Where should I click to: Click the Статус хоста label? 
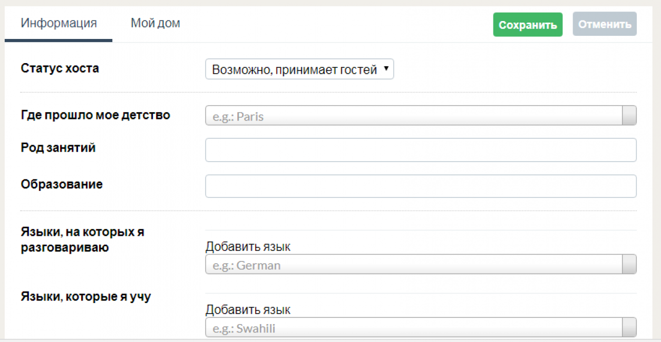click(60, 68)
